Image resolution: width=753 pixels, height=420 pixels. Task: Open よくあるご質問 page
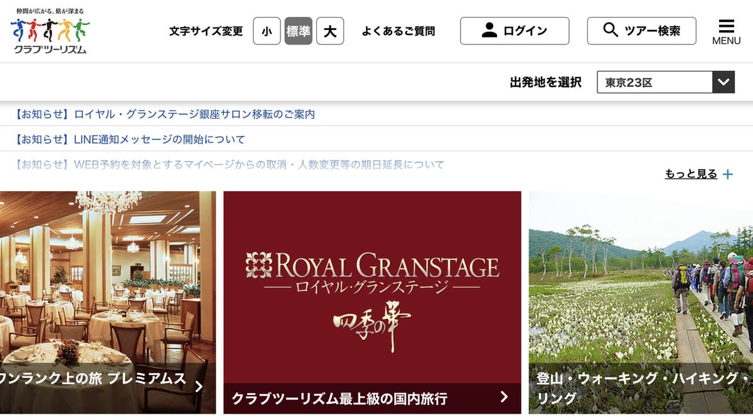coord(398,31)
